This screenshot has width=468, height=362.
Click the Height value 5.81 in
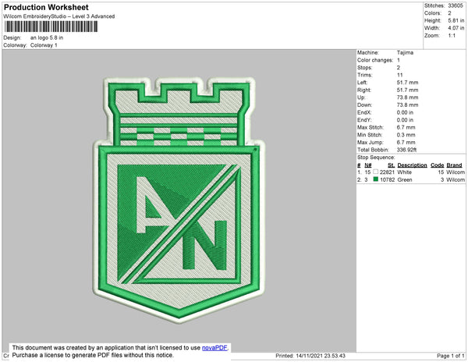coord(456,20)
